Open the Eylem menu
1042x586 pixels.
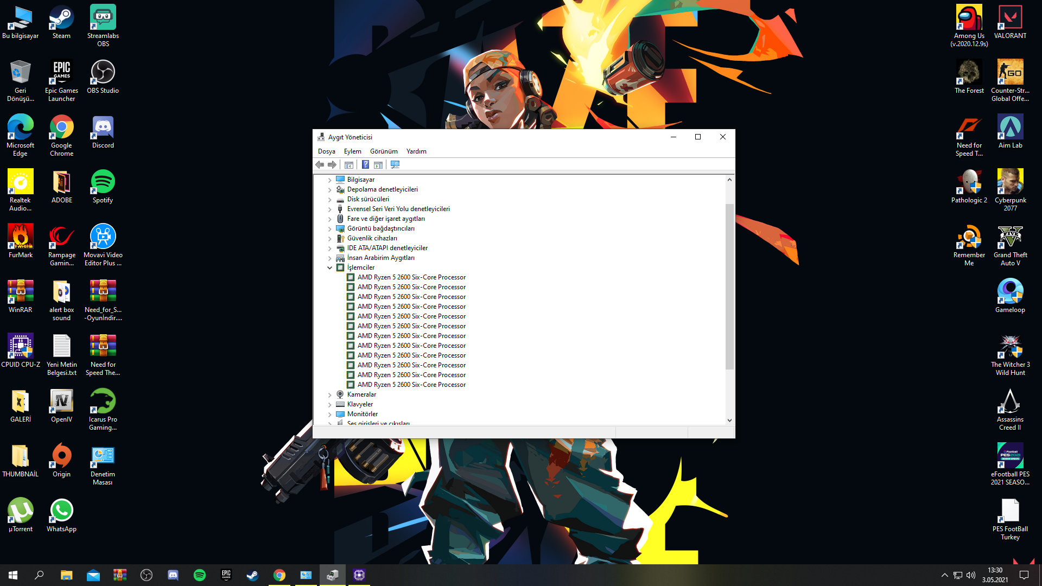[x=352, y=151]
